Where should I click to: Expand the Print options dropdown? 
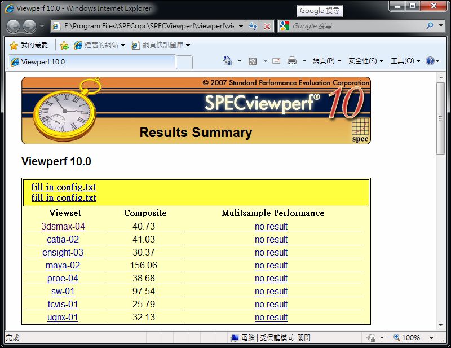point(304,61)
